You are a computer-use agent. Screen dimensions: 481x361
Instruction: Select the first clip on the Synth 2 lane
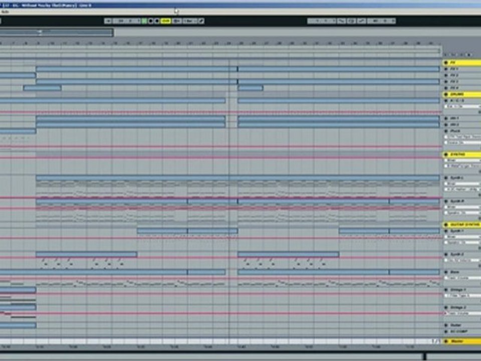tap(87, 254)
